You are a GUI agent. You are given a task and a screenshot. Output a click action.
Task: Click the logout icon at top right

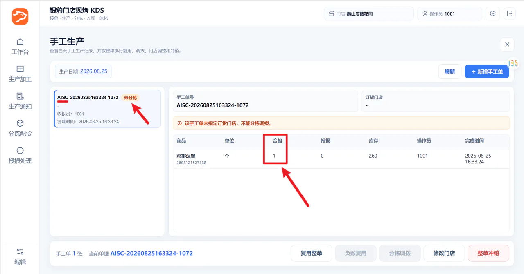[510, 13]
